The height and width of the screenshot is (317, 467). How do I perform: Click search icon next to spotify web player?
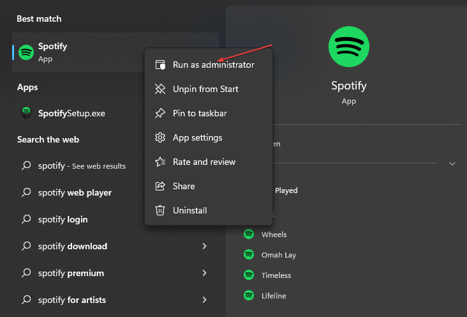[x=26, y=192]
